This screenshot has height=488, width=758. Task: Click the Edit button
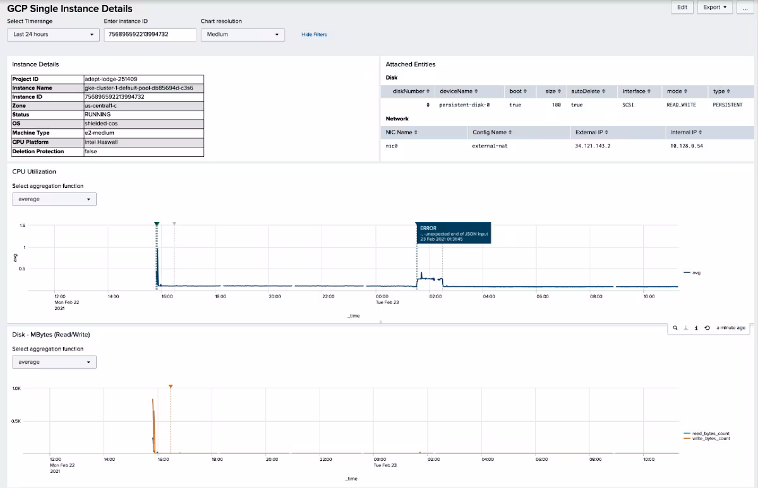(x=682, y=8)
